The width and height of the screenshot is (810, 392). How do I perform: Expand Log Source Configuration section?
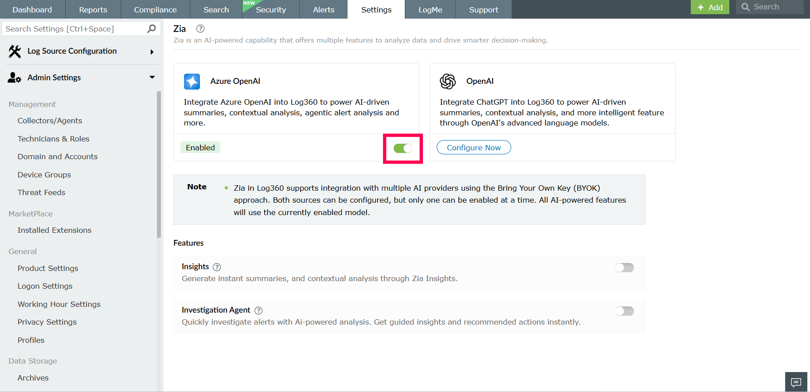pyautogui.click(x=152, y=52)
